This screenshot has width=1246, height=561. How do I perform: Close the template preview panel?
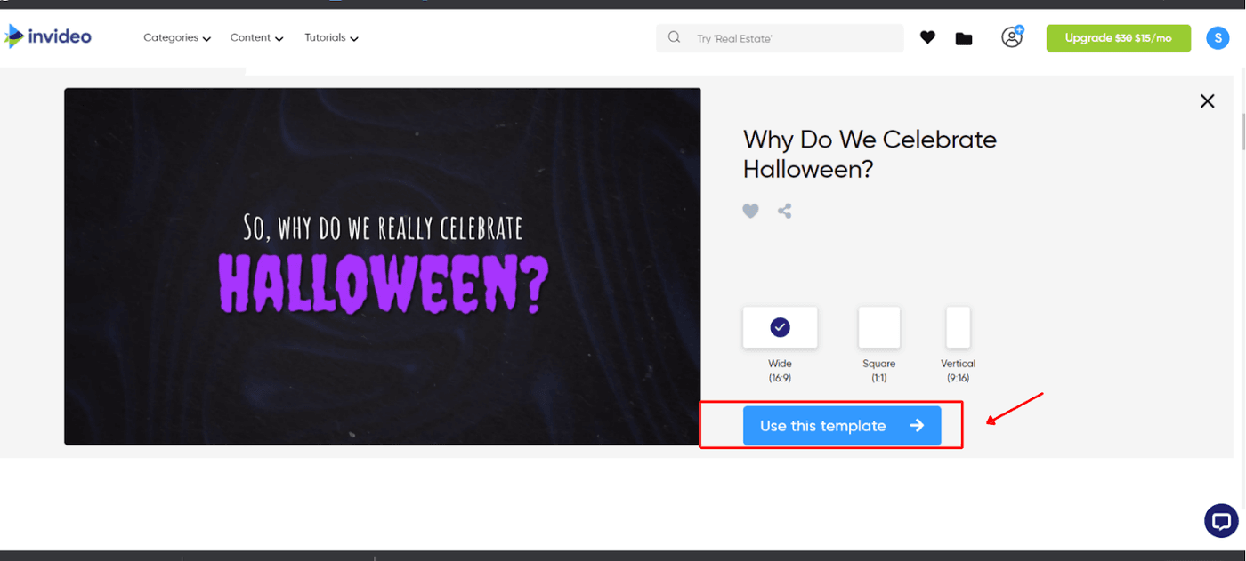click(1207, 101)
